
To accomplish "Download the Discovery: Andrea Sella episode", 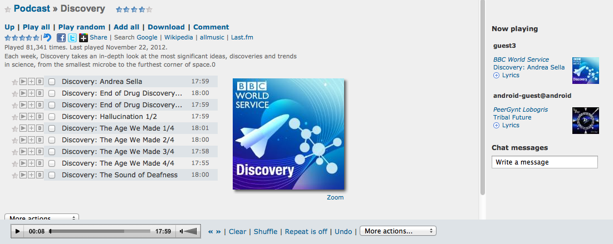I will [x=40, y=82].
